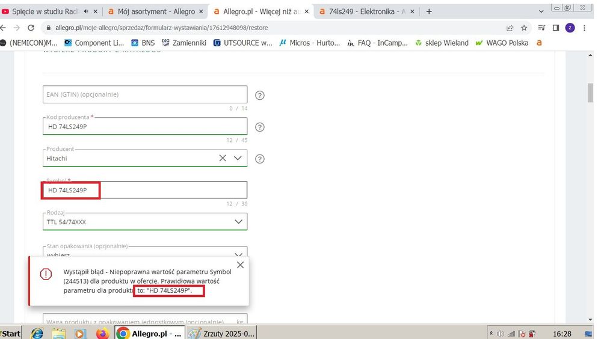The image size is (601, 339).
Task: Switch to the Mój asortyment - Allegro tab
Action: [156, 11]
